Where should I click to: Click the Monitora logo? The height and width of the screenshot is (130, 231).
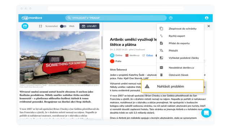[x=32, y=18]
